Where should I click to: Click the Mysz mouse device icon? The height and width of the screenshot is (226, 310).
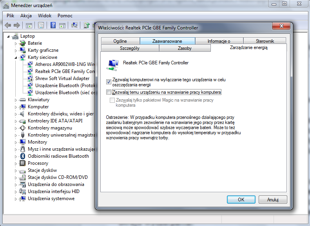(23, 149)
